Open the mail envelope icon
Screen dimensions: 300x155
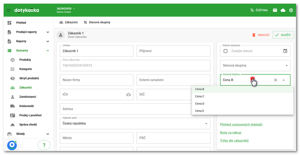(x=275, y=10)
